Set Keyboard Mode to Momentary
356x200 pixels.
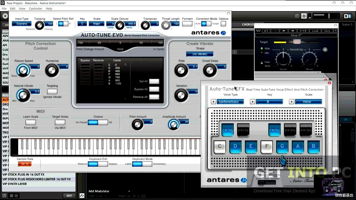click(x=147, y=164)
